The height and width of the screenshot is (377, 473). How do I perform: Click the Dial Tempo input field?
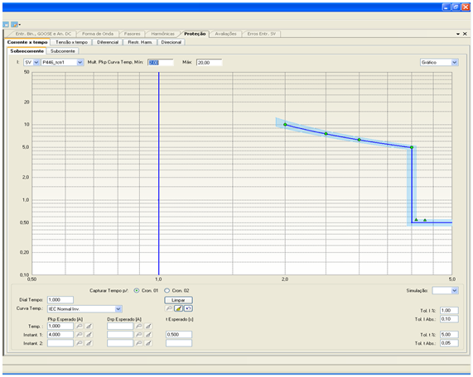click(x=60, y=300)
